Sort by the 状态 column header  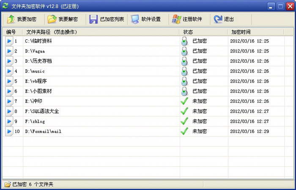pos(203,32)
